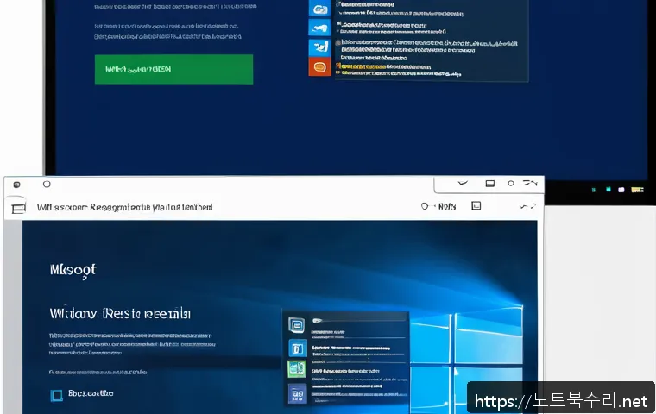
Task: Open the orange icon in the back window list
Action: (319, 66)
